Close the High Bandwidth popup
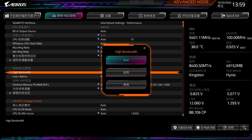 pos(145,48)
